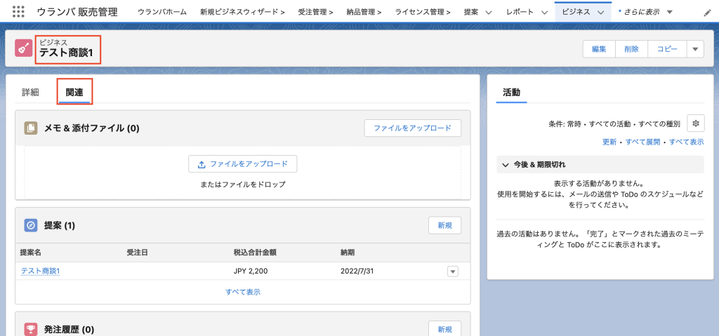Click the 提案名 column header
Viewport: 719px width, 336px height.
pos(31,252)
